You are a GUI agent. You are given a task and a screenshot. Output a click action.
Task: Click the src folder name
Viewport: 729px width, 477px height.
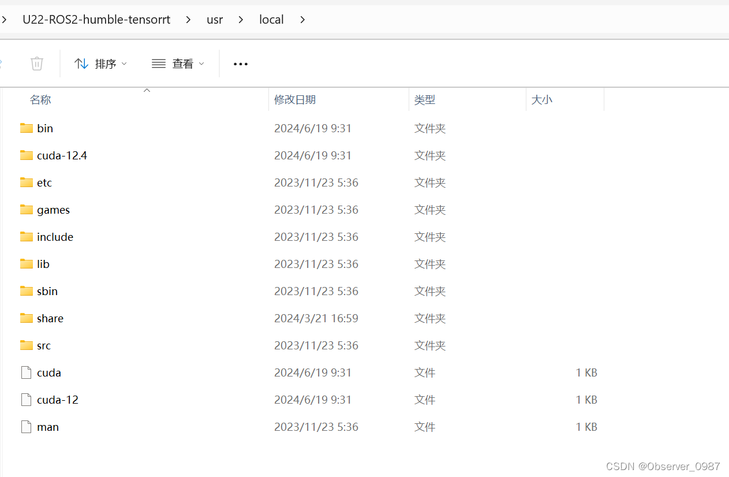[x=44, y=345]
